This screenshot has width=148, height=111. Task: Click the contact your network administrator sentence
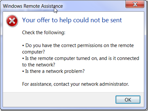[x=76, y=84]
